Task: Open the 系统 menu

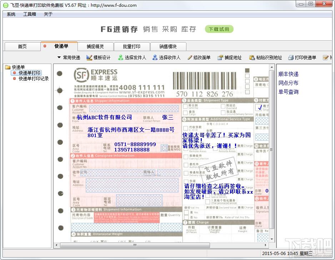Action: coord(11,14)
